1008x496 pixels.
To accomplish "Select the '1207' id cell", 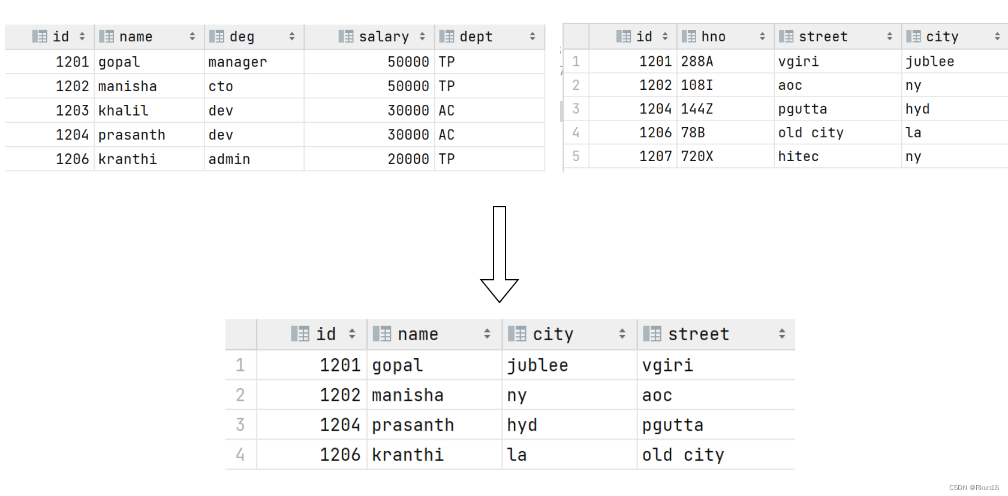I will [633, 156].
